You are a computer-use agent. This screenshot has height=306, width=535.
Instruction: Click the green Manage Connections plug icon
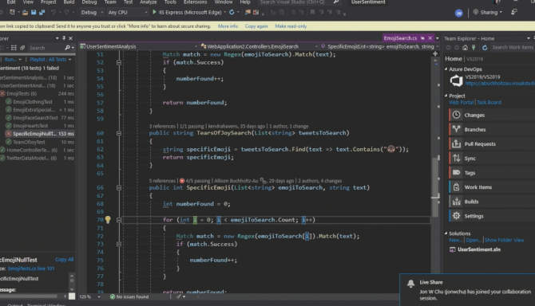pos(474,48)
